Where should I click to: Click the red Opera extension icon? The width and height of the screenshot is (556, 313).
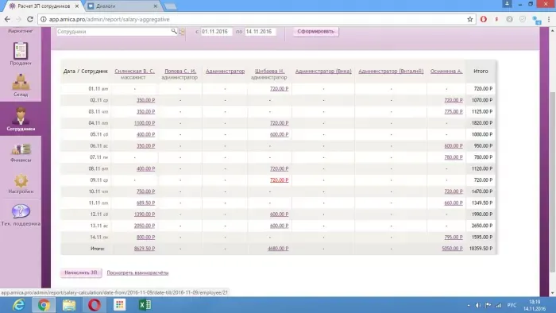pyautogui.click(x=483, y=19)
